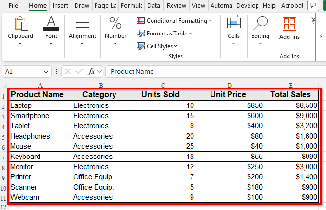Open Cell Styles dropdown arrow
Image resolution: width=326 pixels, height=210 pixels.
(176, 46)
